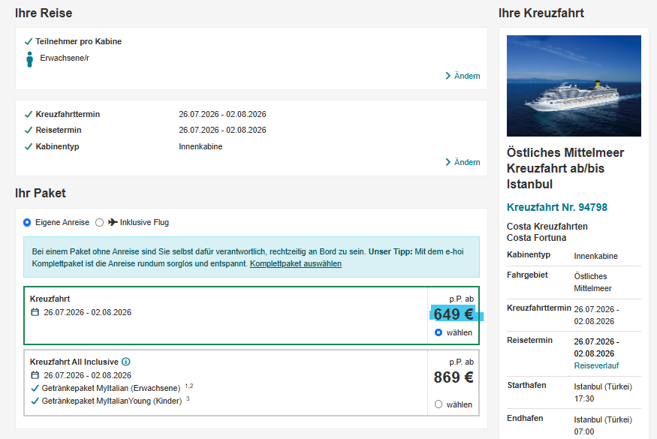
Task: Click the Ihre Reise heading
Action: point(44,13)
